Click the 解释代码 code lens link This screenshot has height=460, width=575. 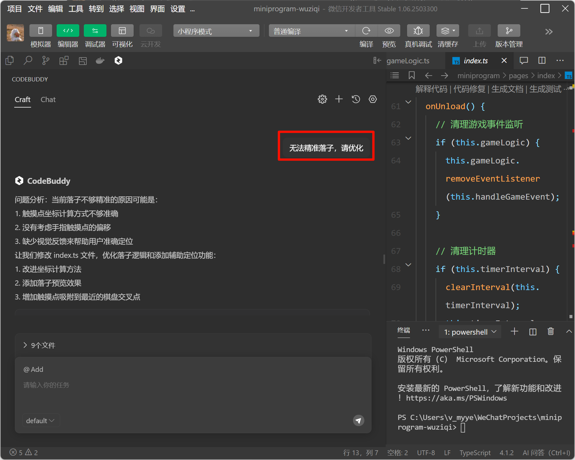pyautogui.click(x=431, y=89)
